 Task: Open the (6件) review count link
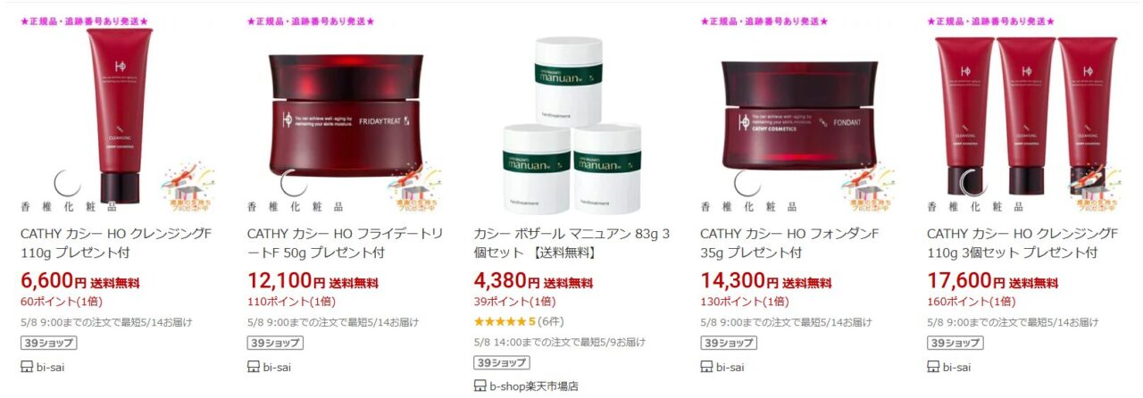553,321
